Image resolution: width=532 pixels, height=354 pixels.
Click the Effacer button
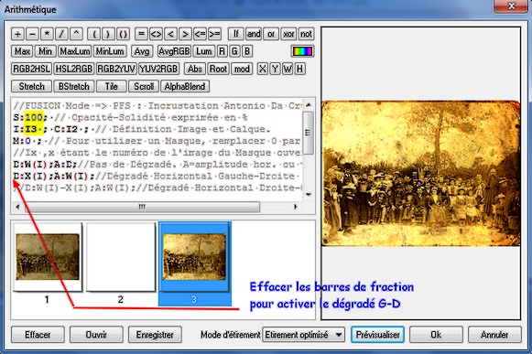coord(38,335)
